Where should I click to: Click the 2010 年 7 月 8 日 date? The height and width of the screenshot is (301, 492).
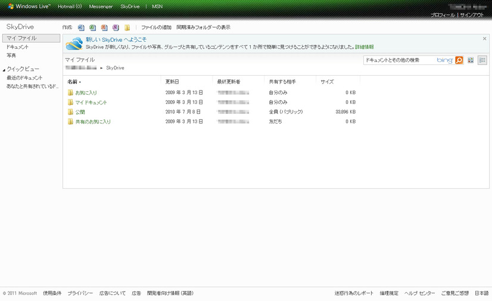point(183,111)
